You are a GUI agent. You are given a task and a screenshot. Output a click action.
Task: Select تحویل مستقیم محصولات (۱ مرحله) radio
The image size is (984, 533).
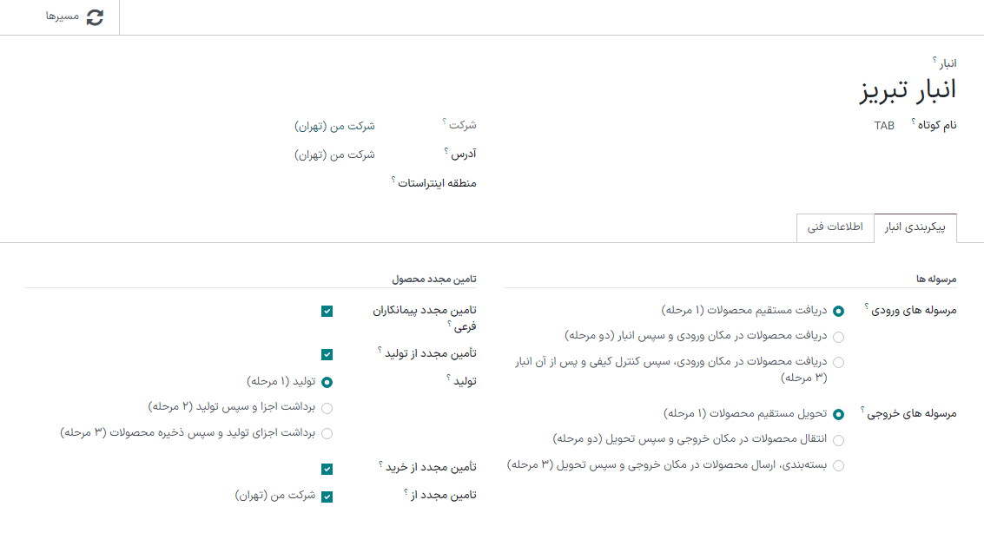pos(838,414)
